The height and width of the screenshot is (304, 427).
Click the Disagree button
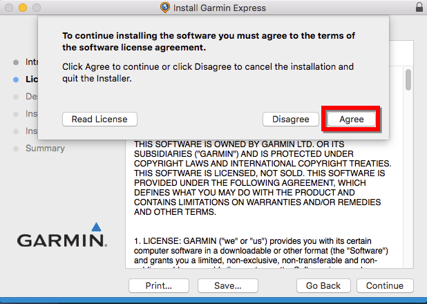coord(291,119)
